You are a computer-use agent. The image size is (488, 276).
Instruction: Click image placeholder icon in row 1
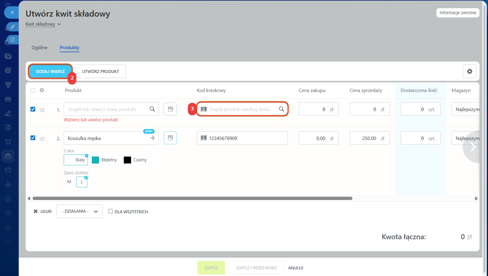pos(170,109)
